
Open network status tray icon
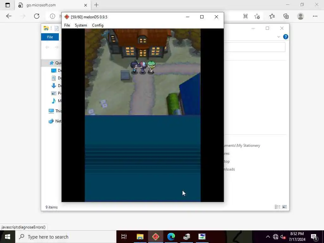pos(276,237)
